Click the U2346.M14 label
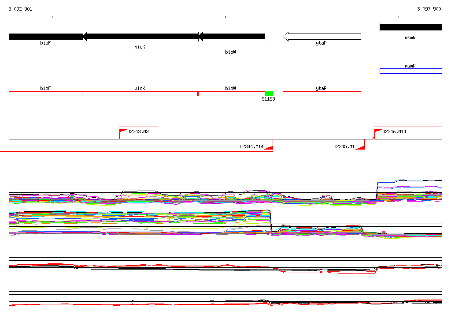The width and height of the screenshot is (451, 315). point(394,131)
